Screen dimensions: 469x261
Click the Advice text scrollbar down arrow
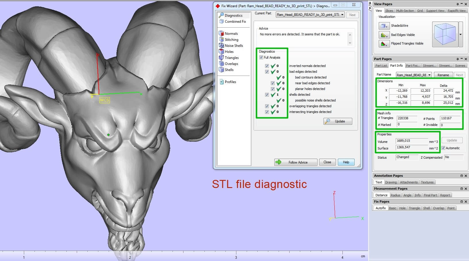(350, 43)
